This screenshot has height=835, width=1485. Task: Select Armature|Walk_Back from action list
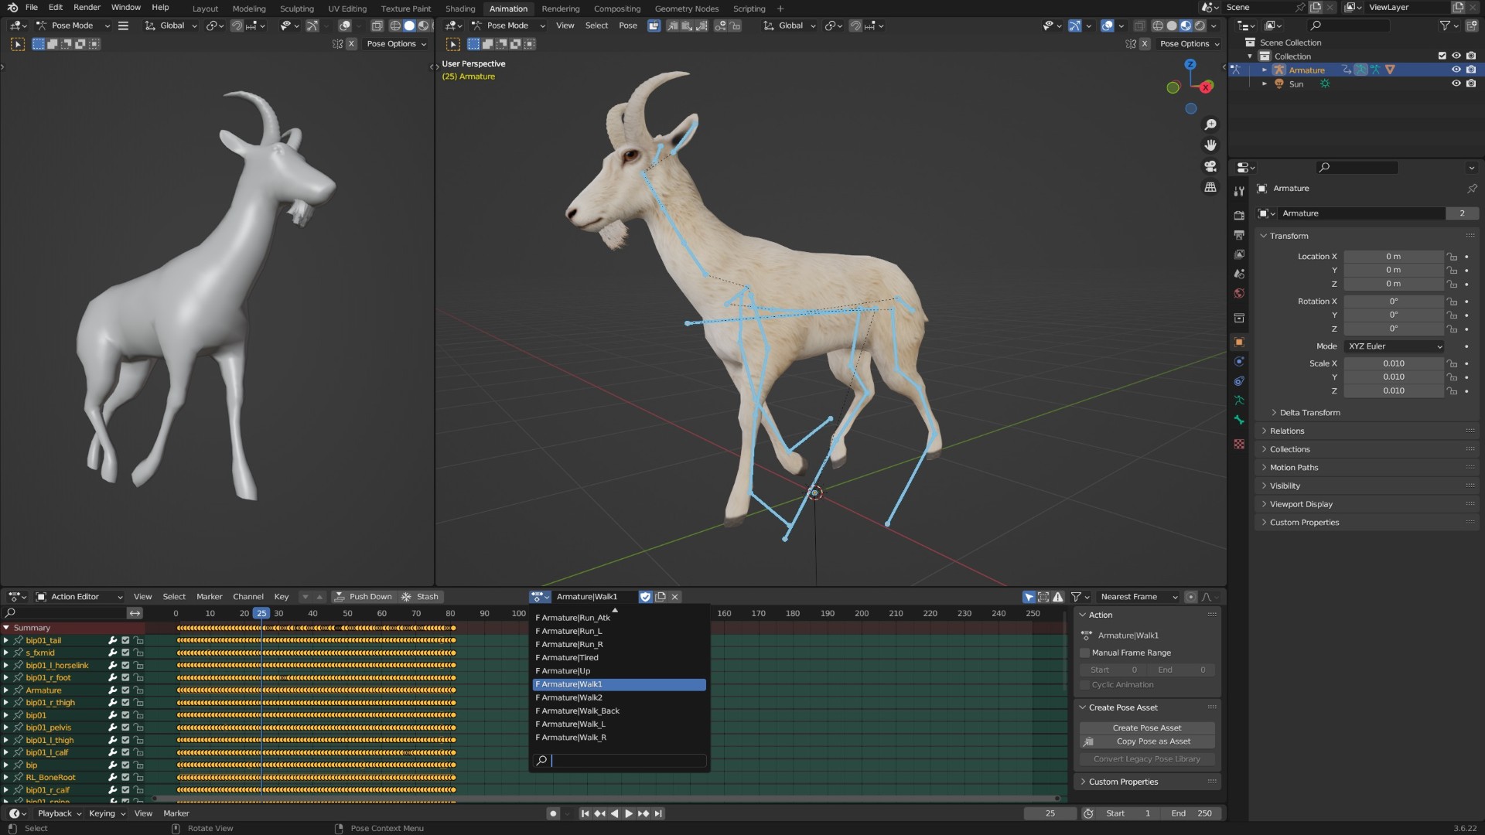click(619, 711)
